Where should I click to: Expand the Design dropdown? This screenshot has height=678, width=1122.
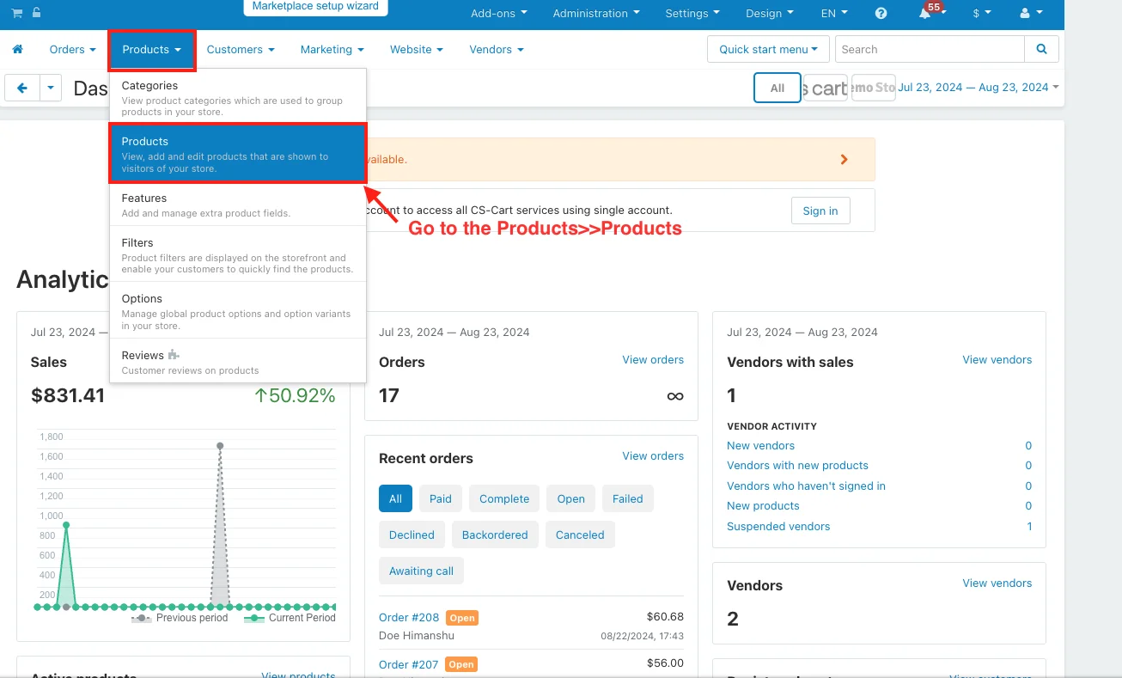[770, 14]
